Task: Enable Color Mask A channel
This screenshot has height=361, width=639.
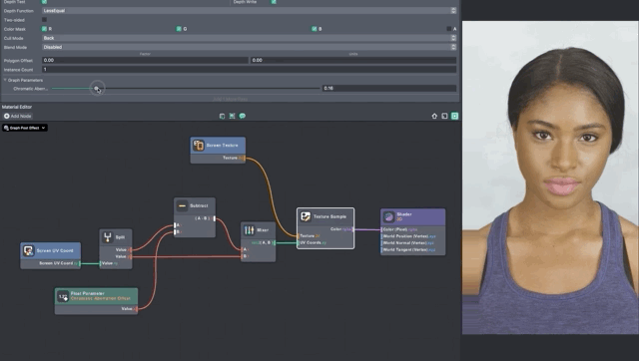Action: (x=448, y=29)
